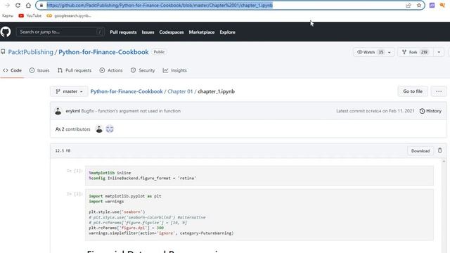Image resolution: width=450 pixels, height=253 pixels.
Task: Open the YouTube bookmark
Action: pyautogui.click(x=30, y=15)
